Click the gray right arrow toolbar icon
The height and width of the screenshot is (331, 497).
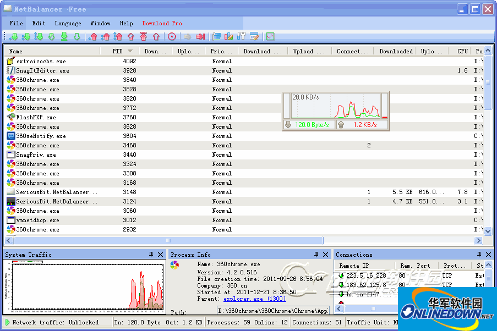tap(187, 37)
